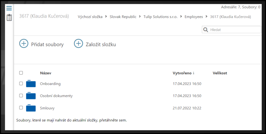
Task: Open the hamburger menu icon
Action: point(9,8)
